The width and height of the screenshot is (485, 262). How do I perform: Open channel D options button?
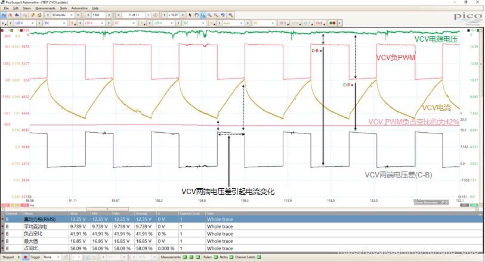coord(212,23)
